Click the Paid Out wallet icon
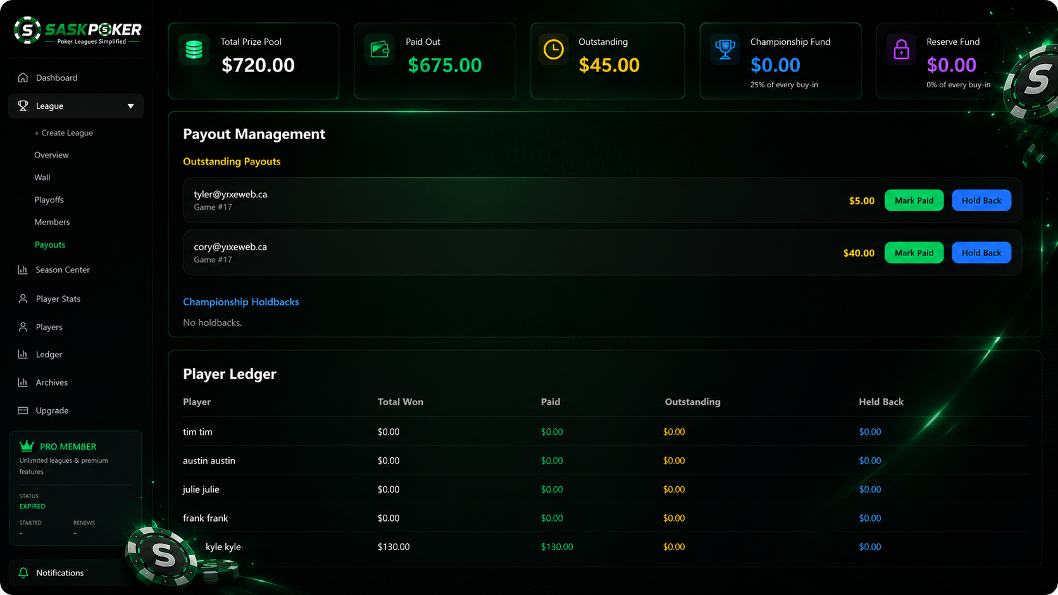The image size is (1058, 595). coord(380,49)
